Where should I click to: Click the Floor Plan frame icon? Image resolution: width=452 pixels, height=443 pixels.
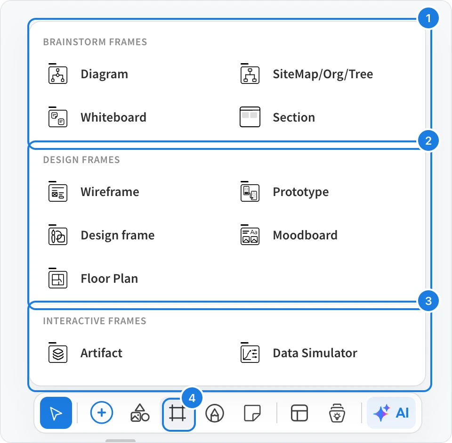(57, 278)
